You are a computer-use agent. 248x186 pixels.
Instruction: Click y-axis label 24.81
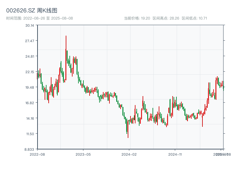30,56
